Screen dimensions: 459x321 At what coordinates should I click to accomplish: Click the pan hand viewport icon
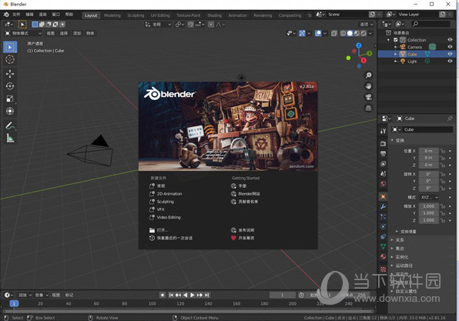click(x=369, y=86)
